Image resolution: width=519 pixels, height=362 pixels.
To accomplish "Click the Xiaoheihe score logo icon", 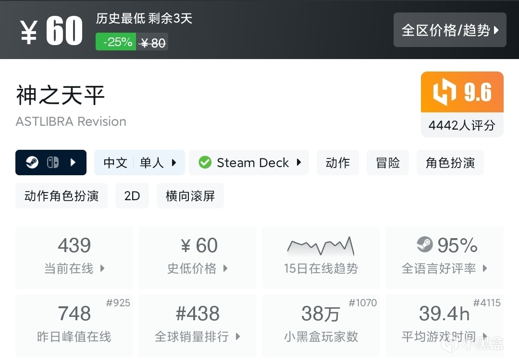I will [444, 92].
